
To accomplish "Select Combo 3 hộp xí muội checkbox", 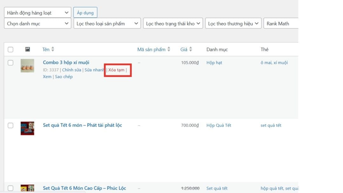I will pos(10,63).
